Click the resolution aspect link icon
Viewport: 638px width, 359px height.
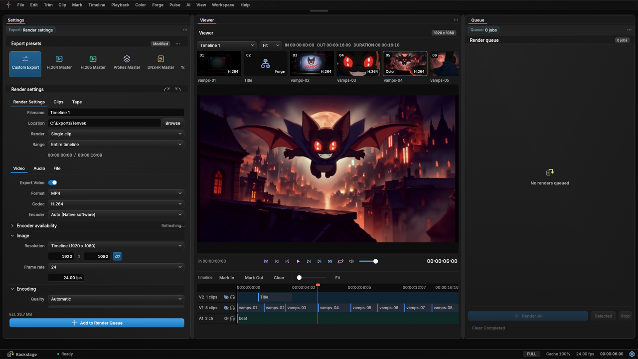[x=117, y=256]
